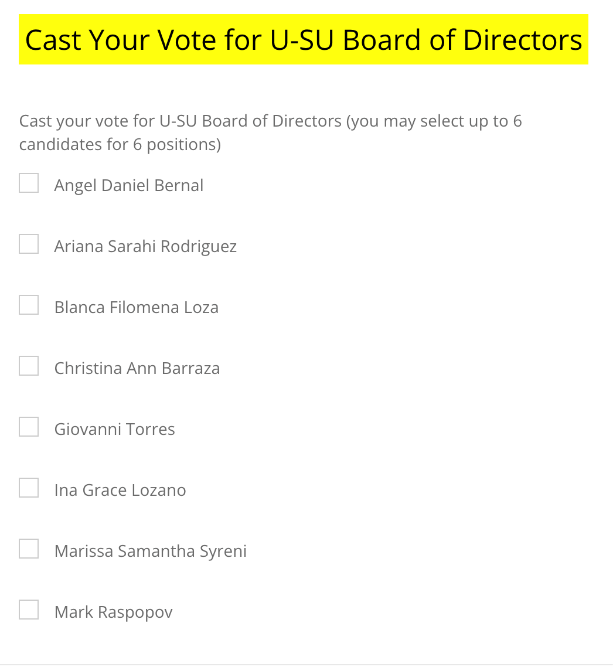Viewport: 613px width, 667px height.
Task: Click the Giovanni Torres candidate label
Action: point(115,429)
